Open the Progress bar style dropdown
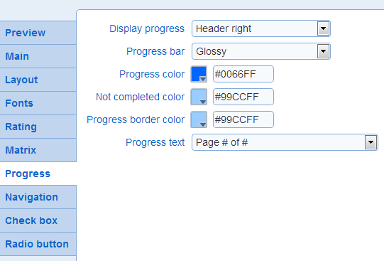Viewport: 384px width, 261px height. 261,51
